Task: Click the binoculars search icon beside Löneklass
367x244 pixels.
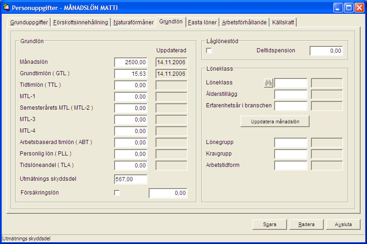Action: point(268,83)
